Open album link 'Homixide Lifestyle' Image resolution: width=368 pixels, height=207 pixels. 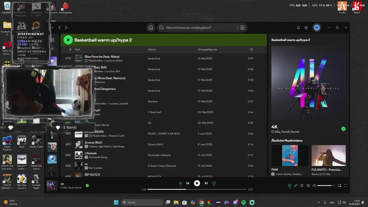coord(159,155)
